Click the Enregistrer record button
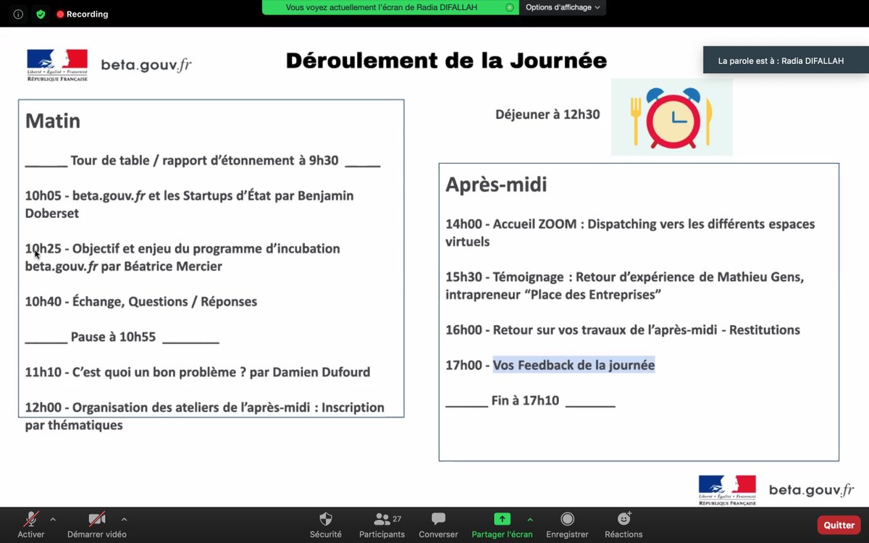869x543 pixels. click(568, 525)
